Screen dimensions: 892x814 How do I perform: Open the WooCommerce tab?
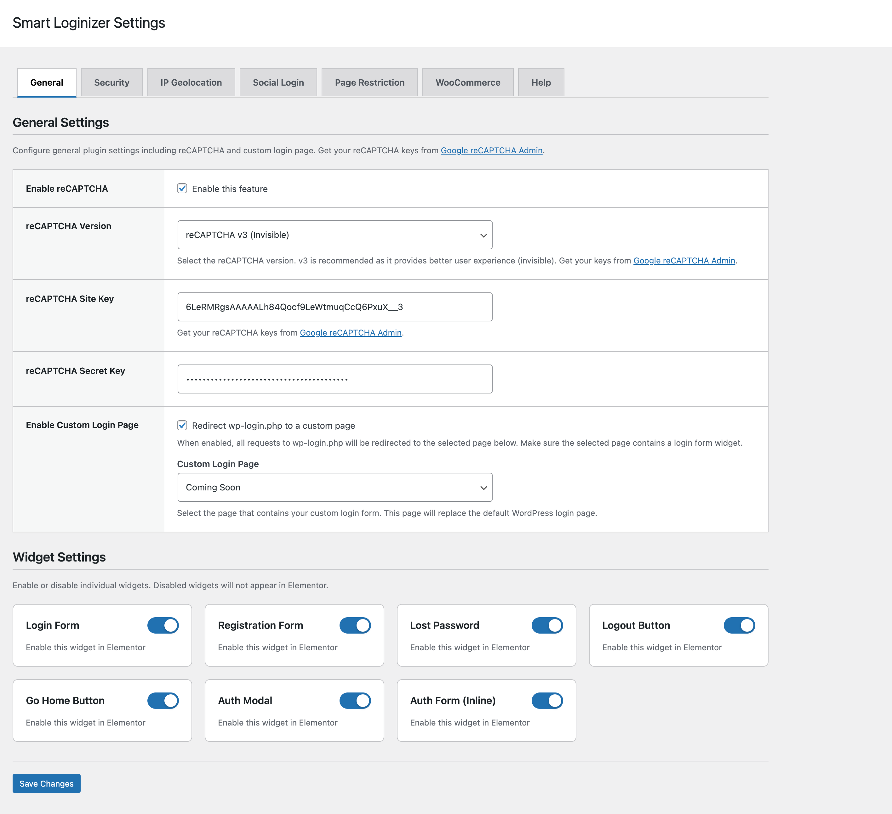468,82
